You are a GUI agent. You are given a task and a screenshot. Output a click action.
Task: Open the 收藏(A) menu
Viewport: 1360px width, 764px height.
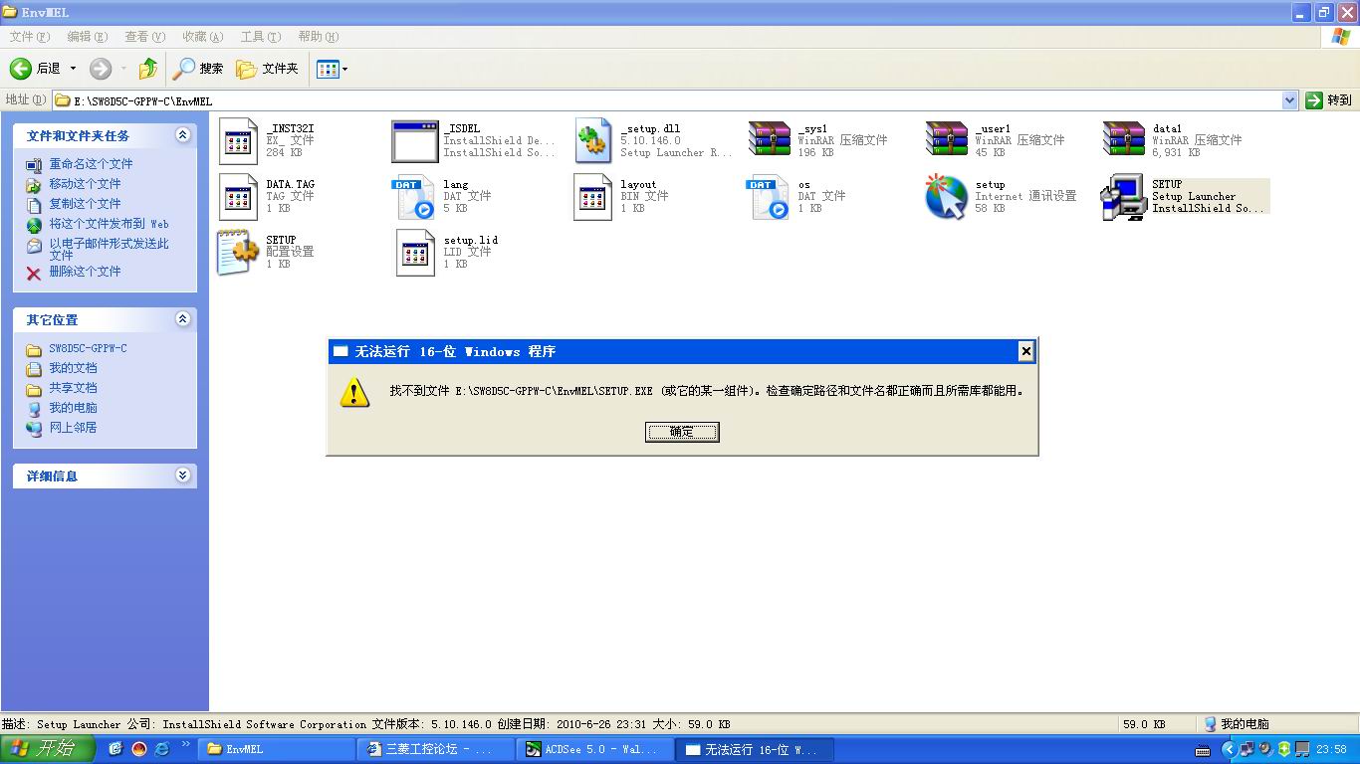click(202, 37)
